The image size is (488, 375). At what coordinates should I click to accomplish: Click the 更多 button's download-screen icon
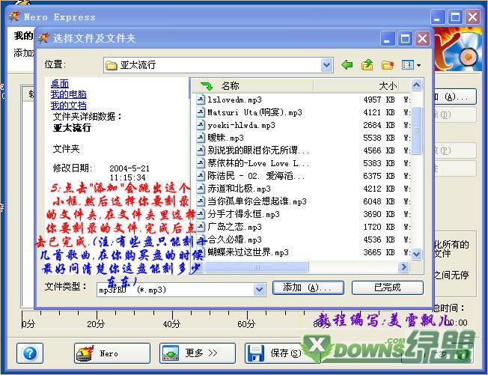click(x=171, y=353)
